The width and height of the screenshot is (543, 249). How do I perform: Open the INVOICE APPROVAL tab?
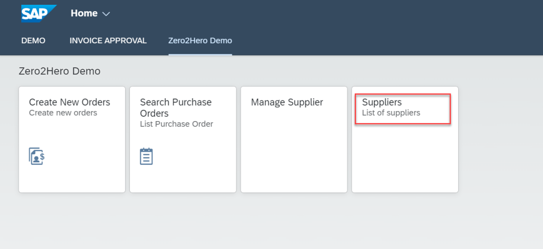click(x=108, y=41)
